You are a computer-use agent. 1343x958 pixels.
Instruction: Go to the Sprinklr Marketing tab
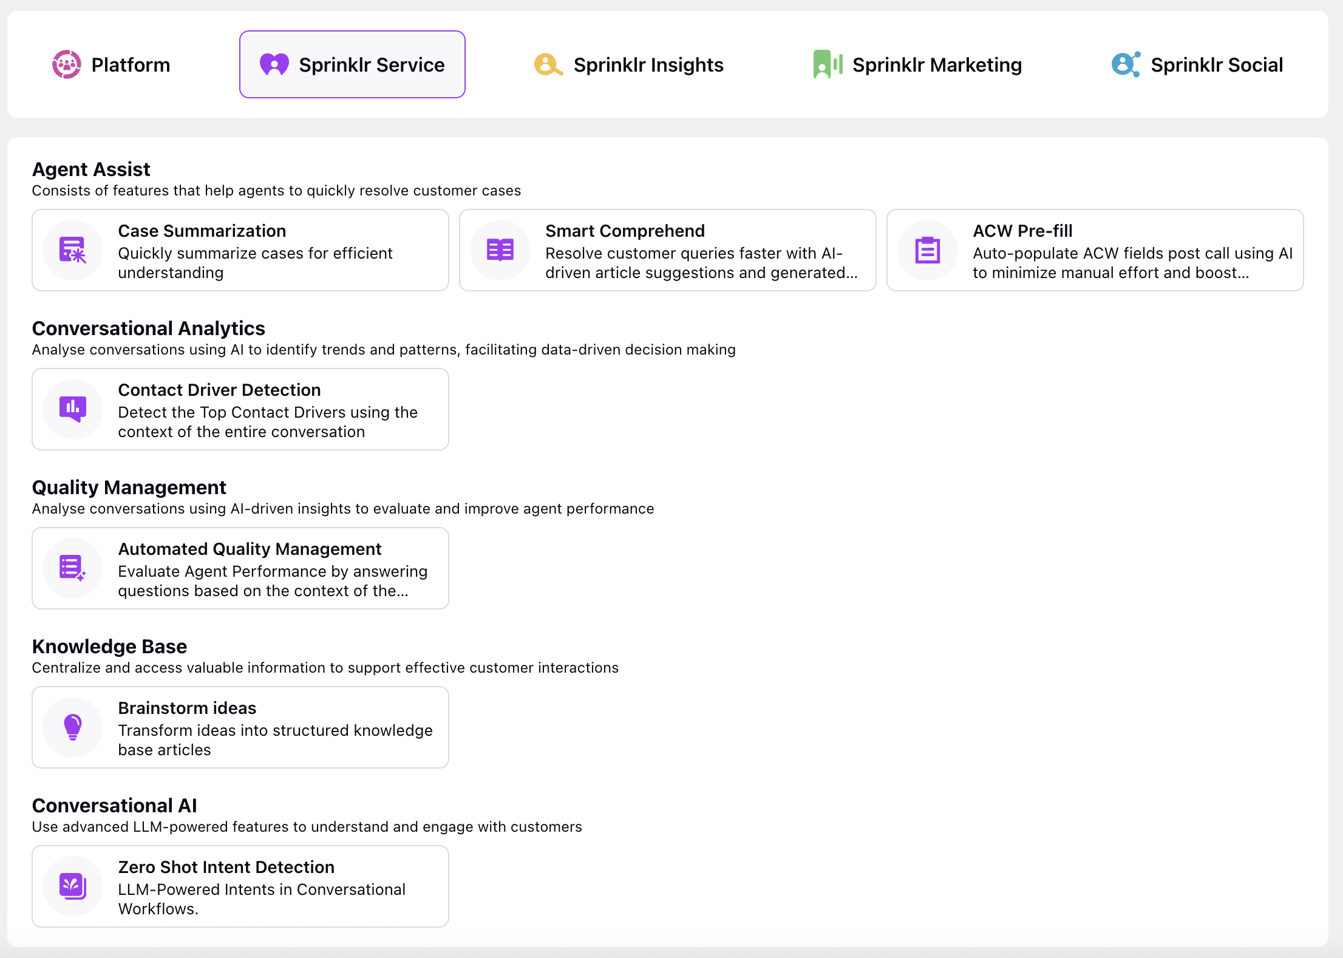(x=917, y=64)
